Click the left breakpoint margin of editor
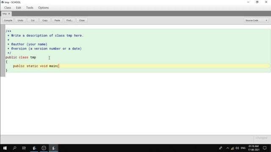This screenshot has width=271, height=152. click(3, 50)
